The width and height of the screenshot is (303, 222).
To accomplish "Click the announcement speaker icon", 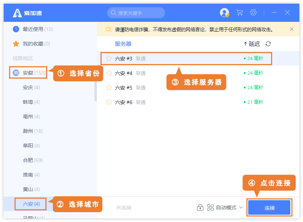I will (x=108, y=29).
